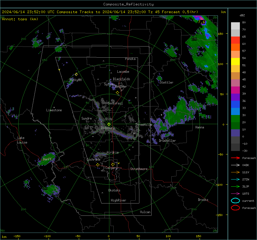Click the yellow diamond marker near RockyMH
Image resolution: width=257 pixels, height=240 pixels.
point(76,74)
